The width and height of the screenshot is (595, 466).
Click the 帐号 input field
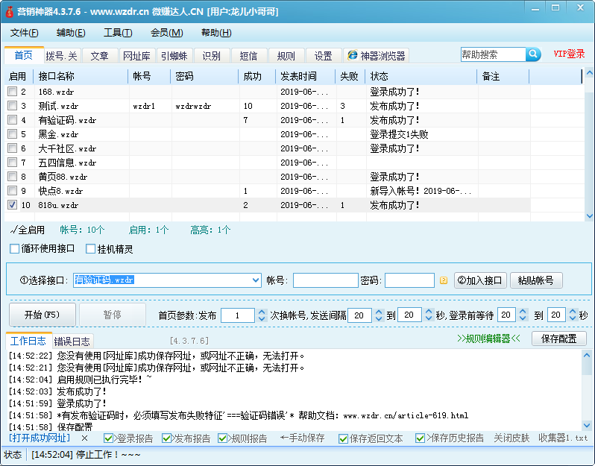325,281
